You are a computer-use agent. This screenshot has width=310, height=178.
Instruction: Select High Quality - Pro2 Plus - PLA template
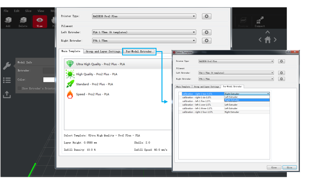(118, 74)
